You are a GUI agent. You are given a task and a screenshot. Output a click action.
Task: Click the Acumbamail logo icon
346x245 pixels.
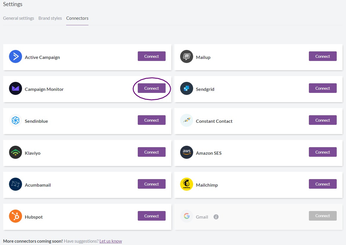15,184
